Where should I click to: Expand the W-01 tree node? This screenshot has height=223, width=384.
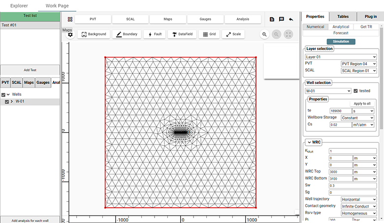click(x=12, y=101)
